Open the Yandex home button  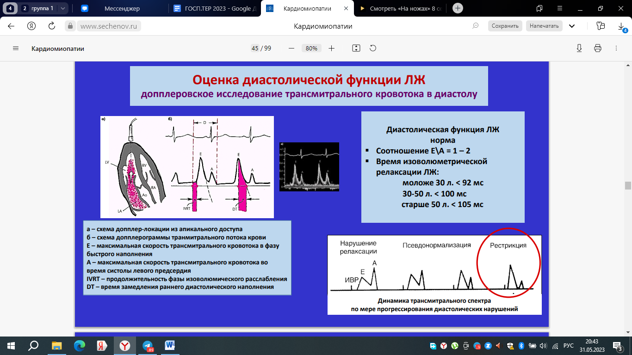(x=31, y=26)
